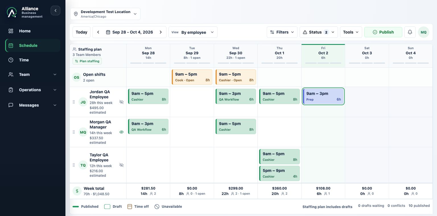This screenshot has width=437, height=216.
Task: Open Taylor's 5pm – 9pm Cashier shift
Action: click(279, 173)
